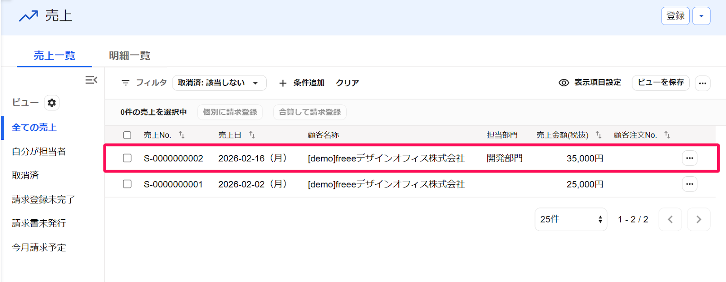The width and height of the screenshot is (726, 282).
Task: Click the フィルタ filter icon
Action: click(x=126, y=83)
